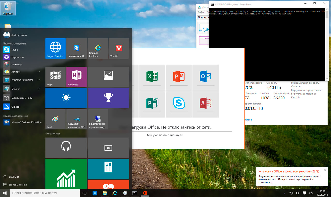Click the Maps tile
This screenshot has width=331, height=197.
[x=55, y=77]
